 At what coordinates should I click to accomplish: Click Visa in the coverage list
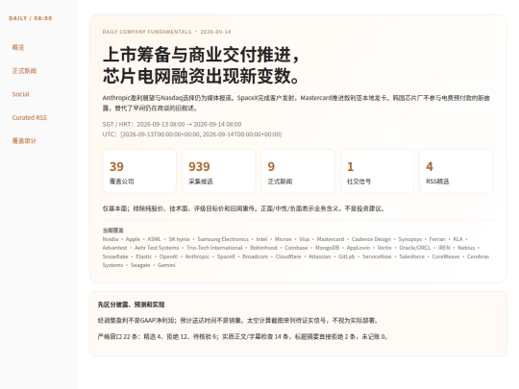[x=304, y=239]
